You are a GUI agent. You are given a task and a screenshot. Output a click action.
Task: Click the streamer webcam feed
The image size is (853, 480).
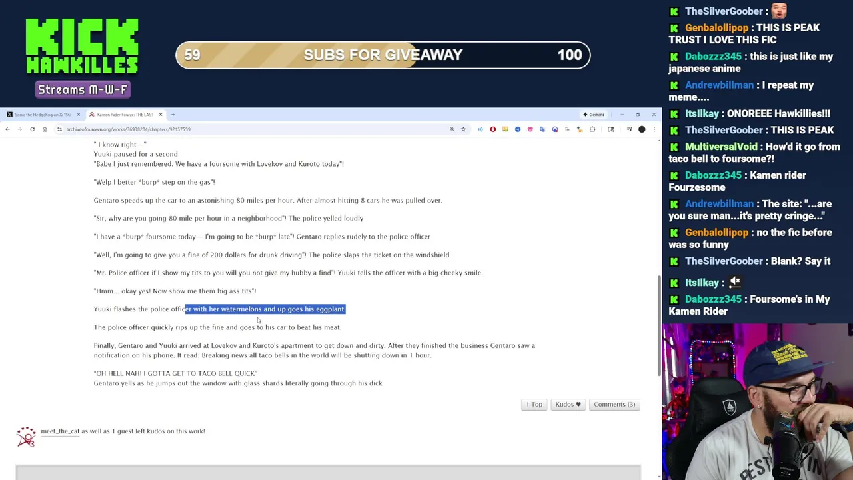pos(758,401)
